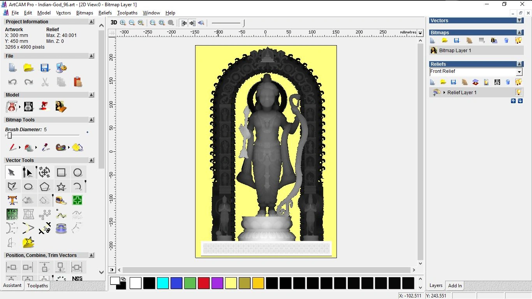Expand Relief Layer 1 tree arrow
Image resolution: width=532 pixels, height=299 pixels.
(x=444, y=93)
